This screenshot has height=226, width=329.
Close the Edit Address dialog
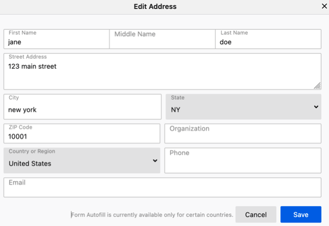click(x=324, y=7)
